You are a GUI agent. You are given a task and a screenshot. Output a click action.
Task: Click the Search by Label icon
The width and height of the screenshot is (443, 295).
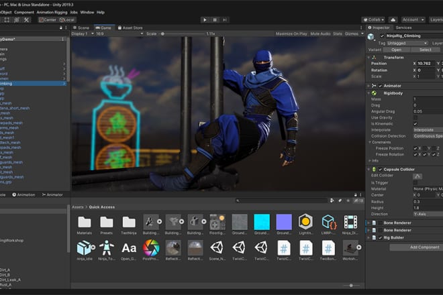click(340, 200)
